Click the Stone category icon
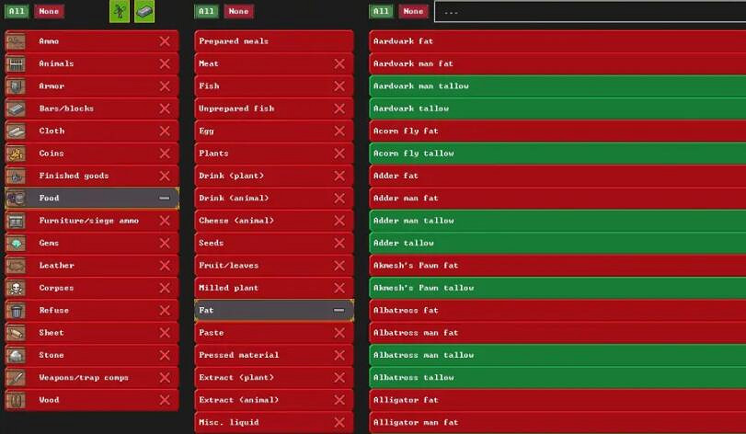The width and height of the screenshot is (746, 434). 16,355
